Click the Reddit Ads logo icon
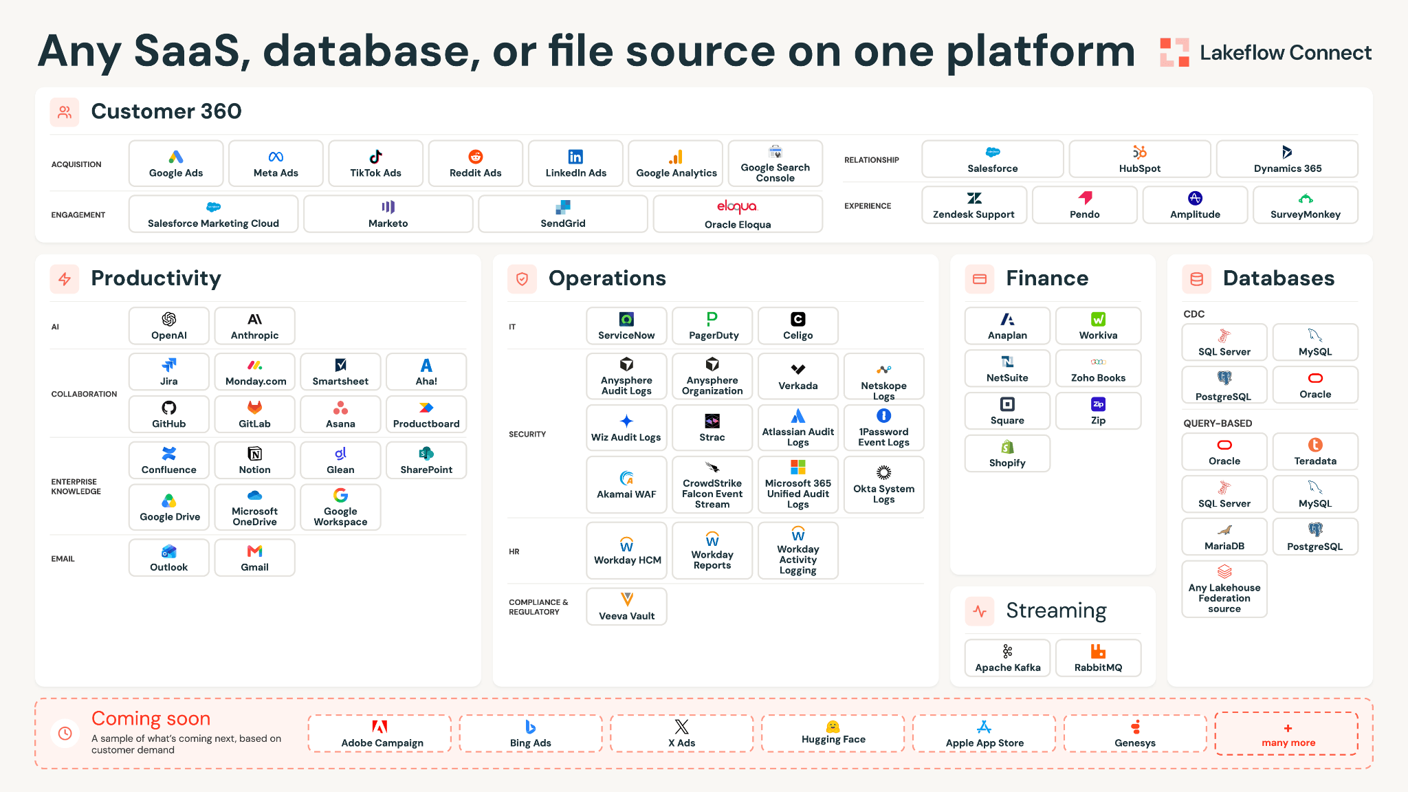The height and width of the screenshot is (792, 1408). pyautogui.click(x=476, y=157)
